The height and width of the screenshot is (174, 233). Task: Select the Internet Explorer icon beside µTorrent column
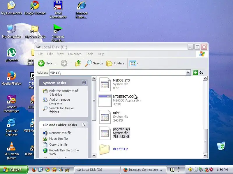[11, 127]
